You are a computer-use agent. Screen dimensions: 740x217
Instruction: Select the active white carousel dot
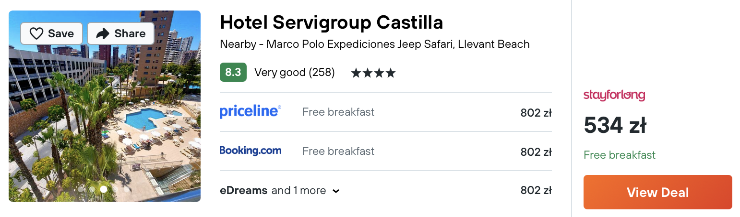pyautogui.click(x=104, y=189)
